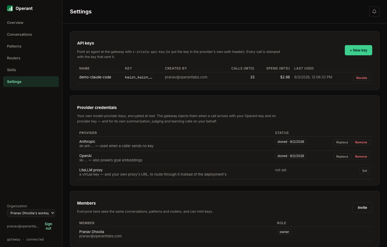Click the CALLS (MTD) column header
Screen dimensions: 387x247
pos(243,68)
